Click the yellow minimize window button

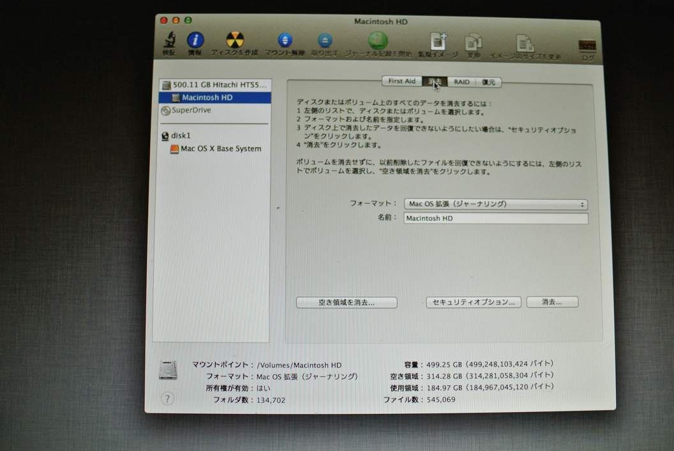tap(176, 20)
